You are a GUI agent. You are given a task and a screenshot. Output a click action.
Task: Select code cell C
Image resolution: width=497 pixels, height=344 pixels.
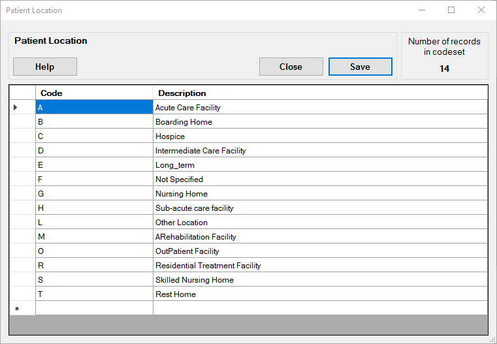pos(94,136)
